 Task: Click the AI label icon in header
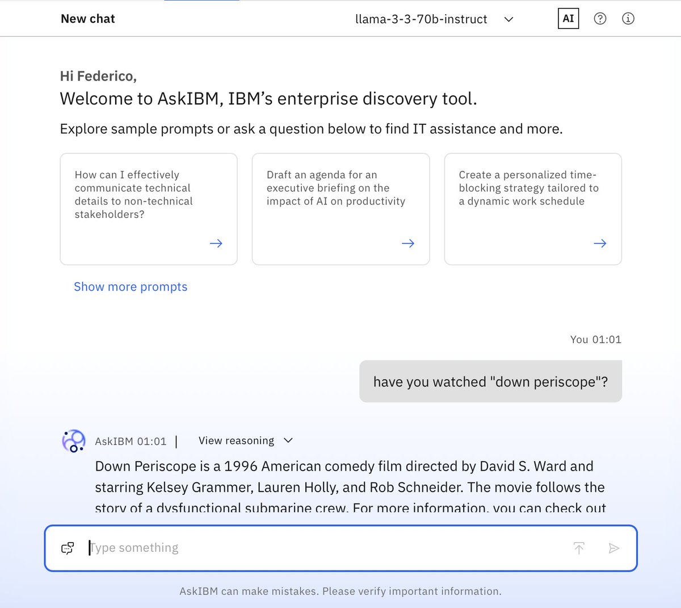click(x=568, y=19)
